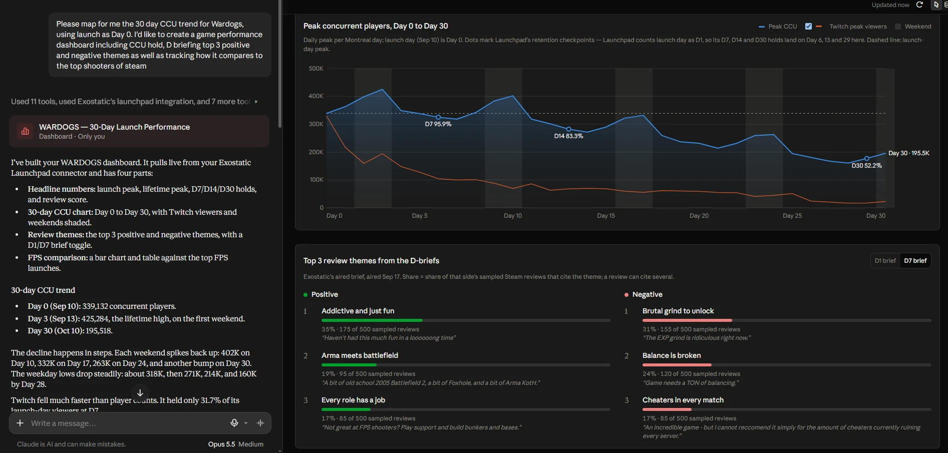Click the Every role has a job theme

click(x=353, y=400)
